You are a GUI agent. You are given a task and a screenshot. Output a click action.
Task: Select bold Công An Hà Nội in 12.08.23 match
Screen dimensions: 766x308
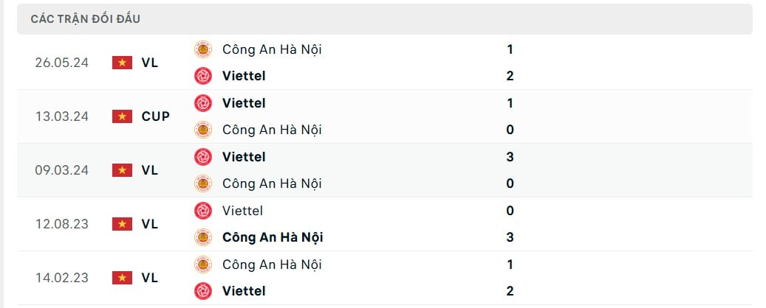[x=272, y=237]
